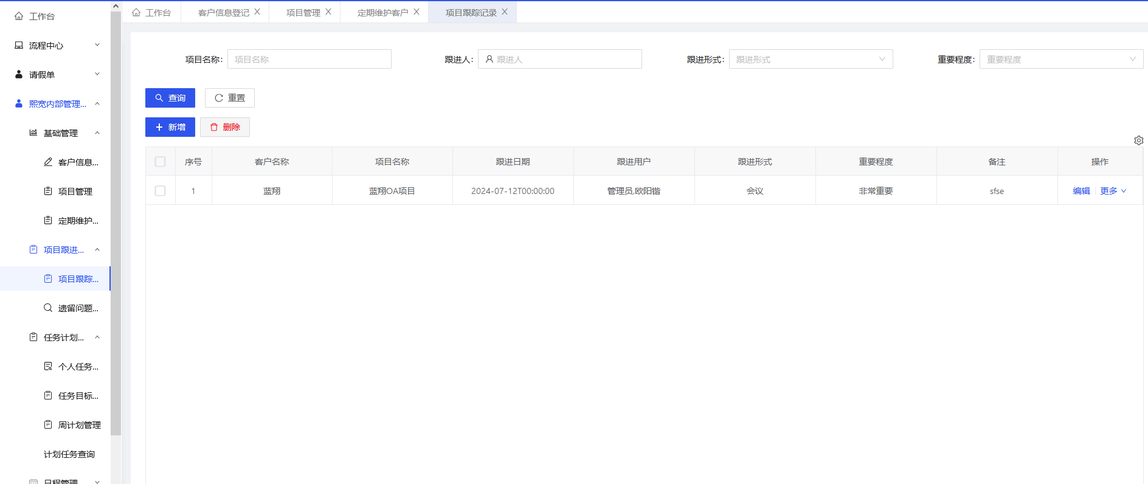Click the sidebar scroll-up arrow
1148x484 pixels.
[116, 5]
